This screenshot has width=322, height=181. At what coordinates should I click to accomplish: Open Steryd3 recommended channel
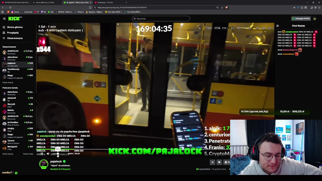point(18,105)
